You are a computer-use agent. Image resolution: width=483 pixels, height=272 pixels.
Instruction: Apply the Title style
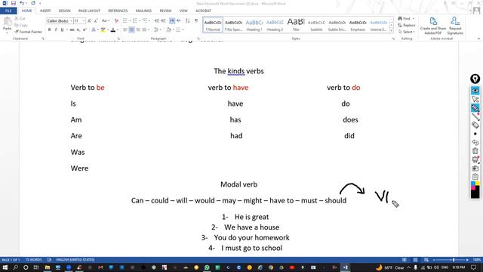point(296,25)
